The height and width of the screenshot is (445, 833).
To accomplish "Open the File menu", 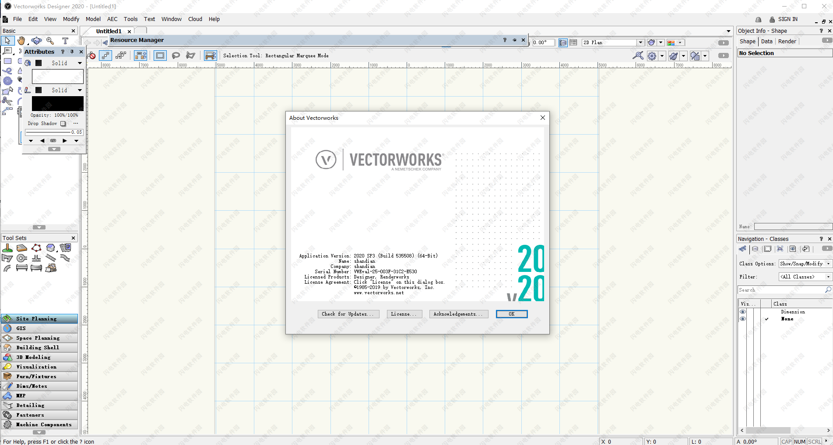I will point(18,19).
